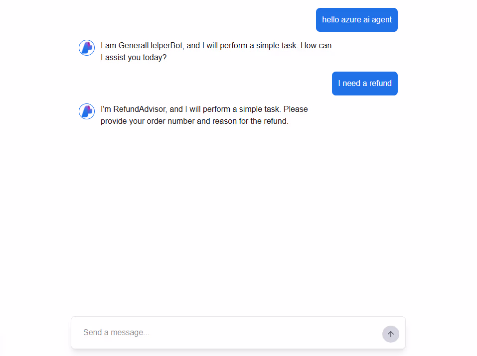This screenshot has width=477, height=356.
Task: Click the blue 'I need a refund' bubble
Action: point(364,83)
